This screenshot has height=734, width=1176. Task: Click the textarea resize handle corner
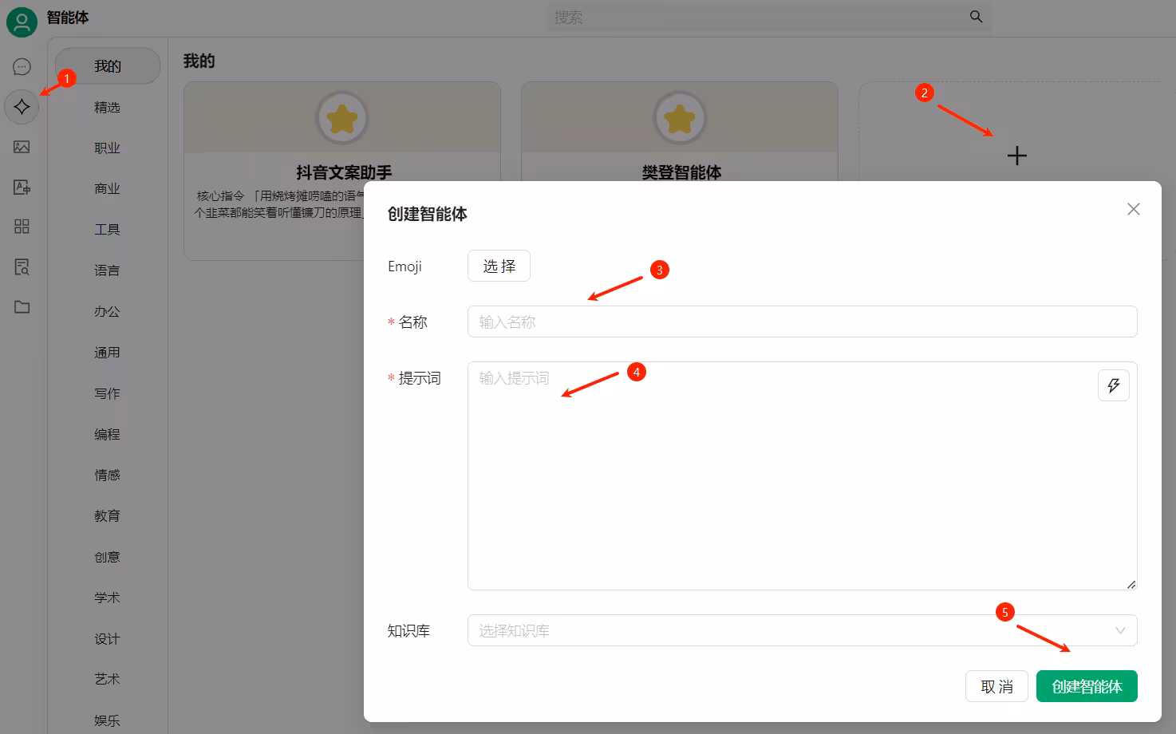click(1131, 584)
